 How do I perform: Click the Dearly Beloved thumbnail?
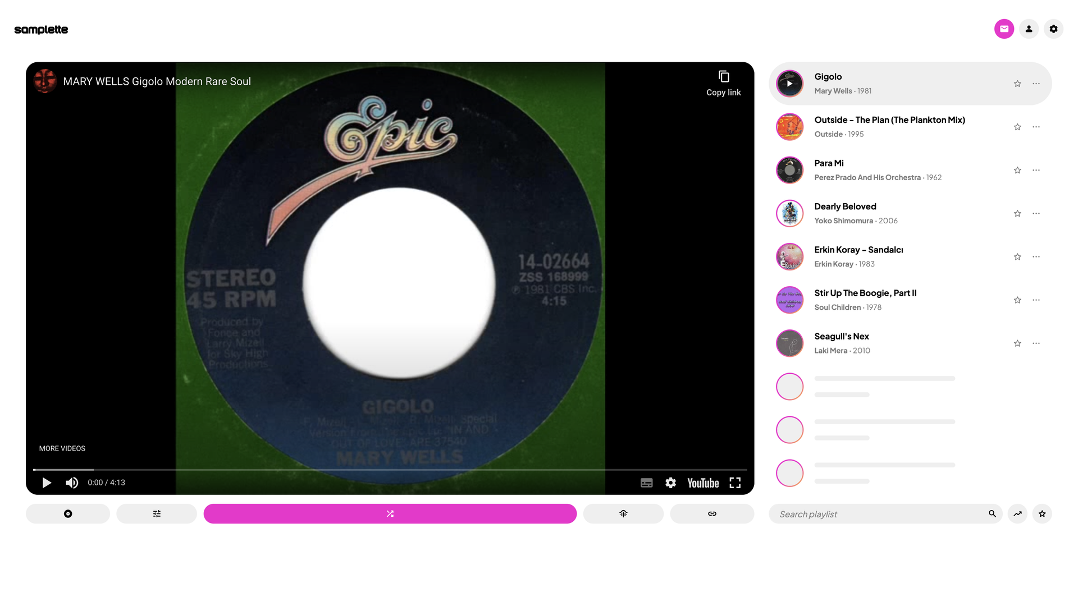pos(789,213)
